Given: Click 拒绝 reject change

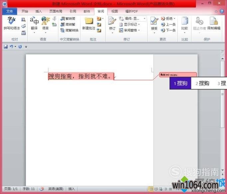Looking at the screenshot, I should tap(167, 19).
